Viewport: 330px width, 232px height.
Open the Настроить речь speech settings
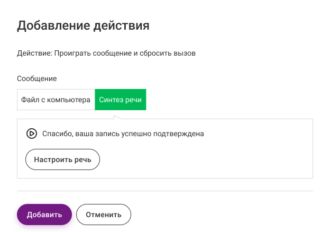coord(62,159)
